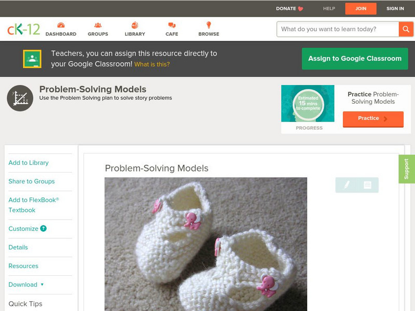This screenshot has height=311, width=415.
Task: Open the Browse lightbulb icon
Action: pyautogui.click(x=209, y=25)
